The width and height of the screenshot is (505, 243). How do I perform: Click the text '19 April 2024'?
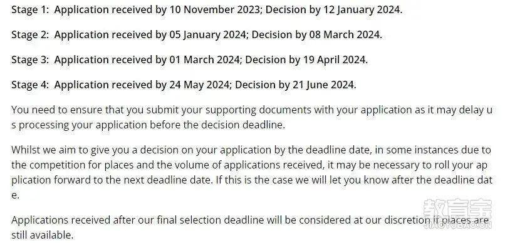[334, 60]
